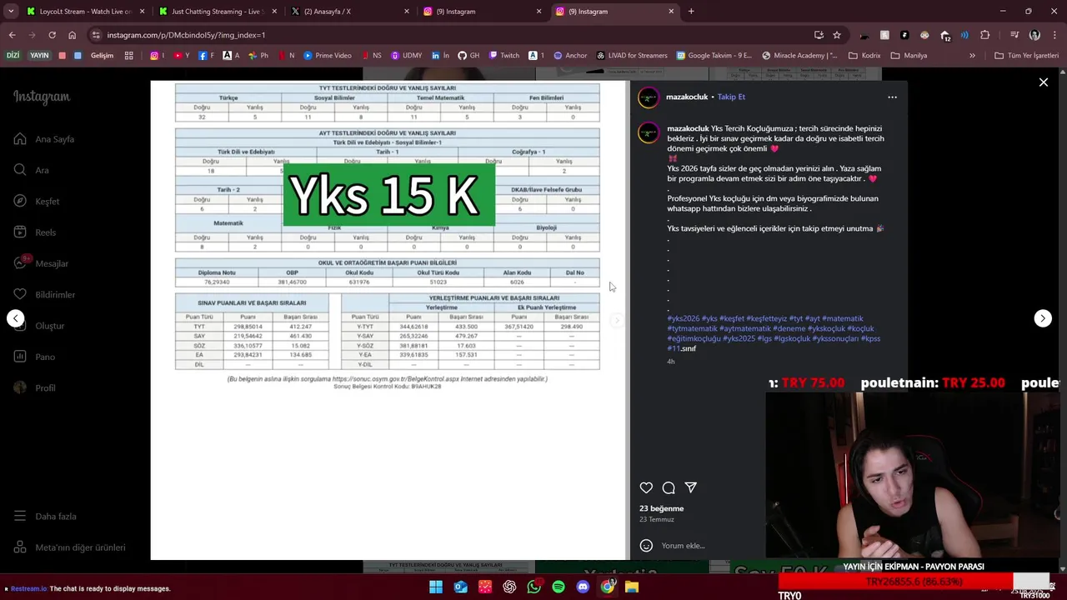Click the Takip Et follow button

tap(731, 97)
